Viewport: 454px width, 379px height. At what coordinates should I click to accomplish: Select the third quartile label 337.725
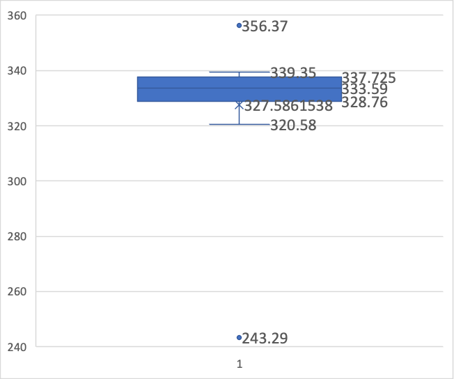click(368, 78)
